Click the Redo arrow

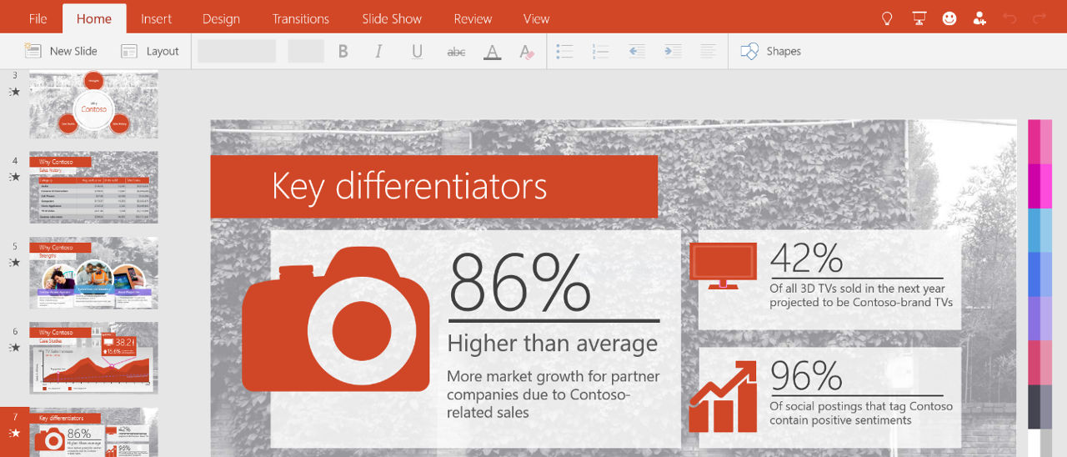[1039, 18]
